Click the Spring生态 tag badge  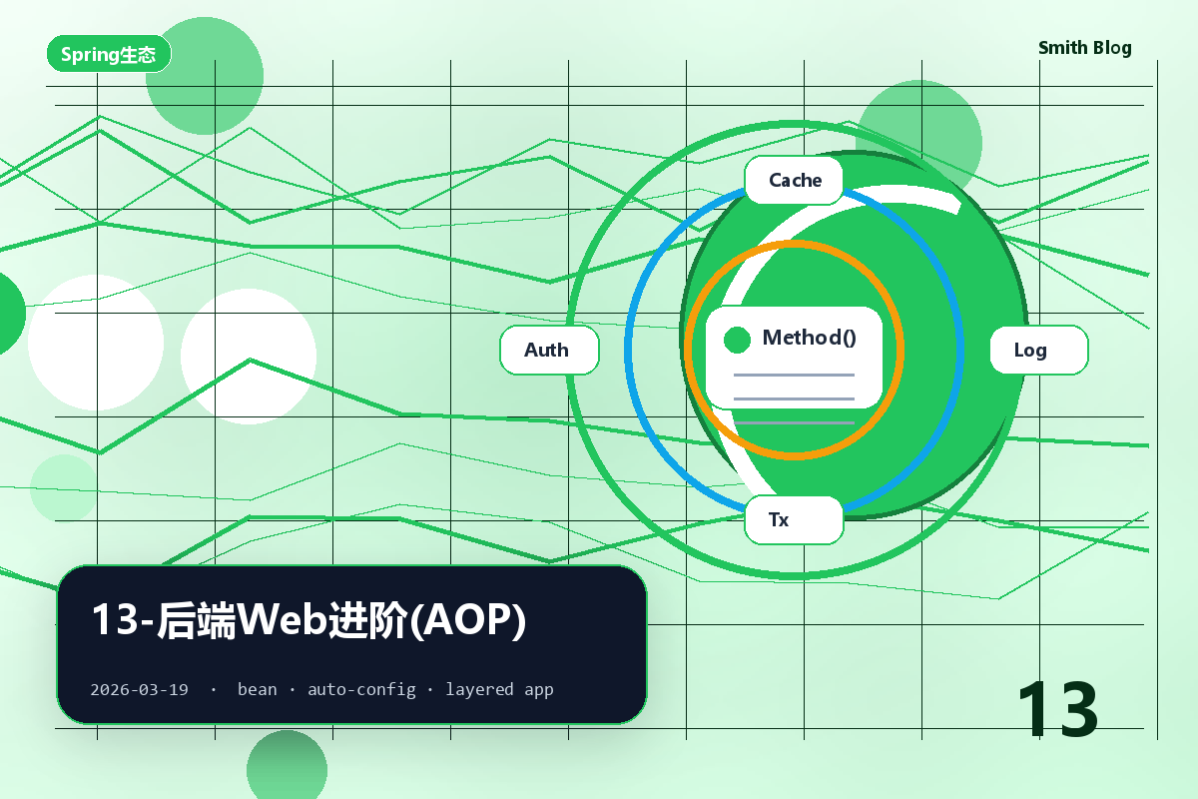pos(109,55)
